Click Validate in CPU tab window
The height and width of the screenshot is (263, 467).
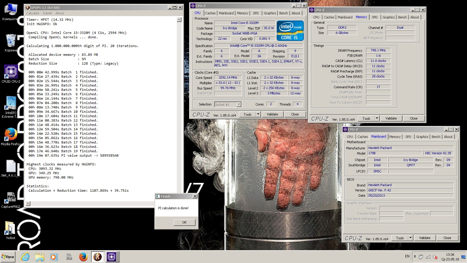272,114
